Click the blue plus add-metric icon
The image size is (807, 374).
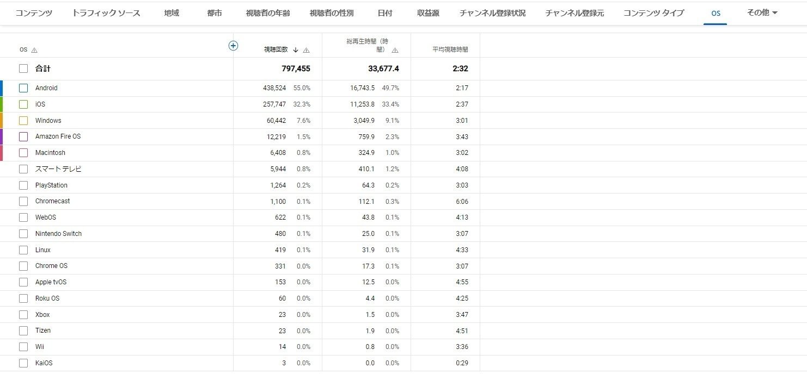233,46
